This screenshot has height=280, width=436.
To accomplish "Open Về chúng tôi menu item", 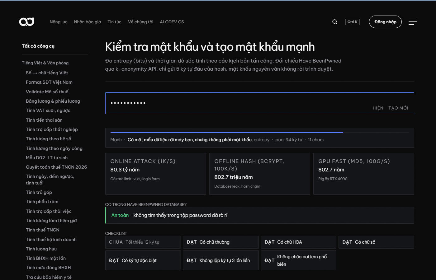I will coord(141,22).
